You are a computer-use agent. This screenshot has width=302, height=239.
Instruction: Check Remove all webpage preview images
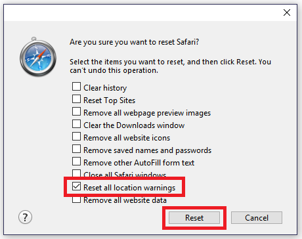(76, 112)
